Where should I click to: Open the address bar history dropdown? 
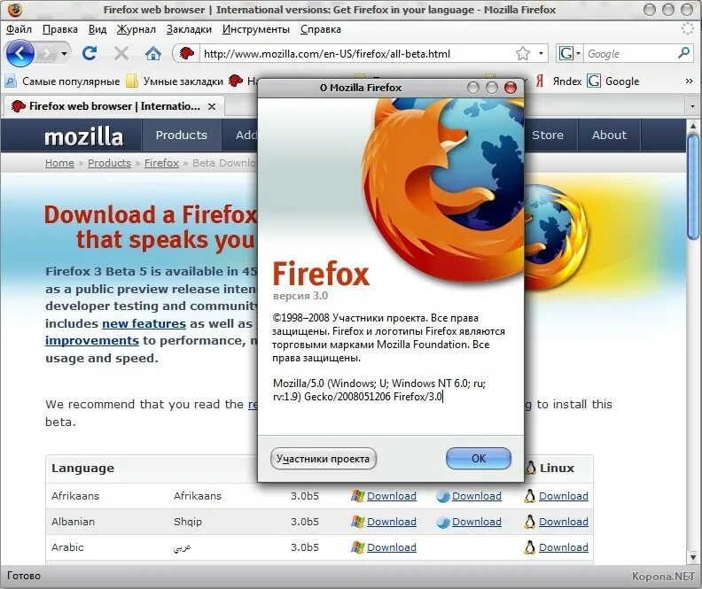pyautogui.click(x=541, y=54)
